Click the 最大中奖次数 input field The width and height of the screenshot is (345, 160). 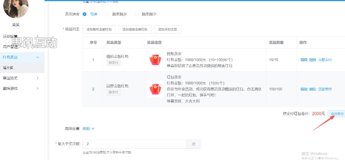pyautogui.click(x=134, y=144)
